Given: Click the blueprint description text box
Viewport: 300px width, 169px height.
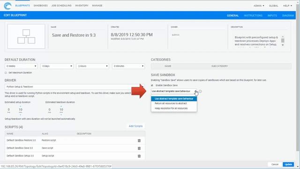Looking at the screenshot, I should 257,41.
